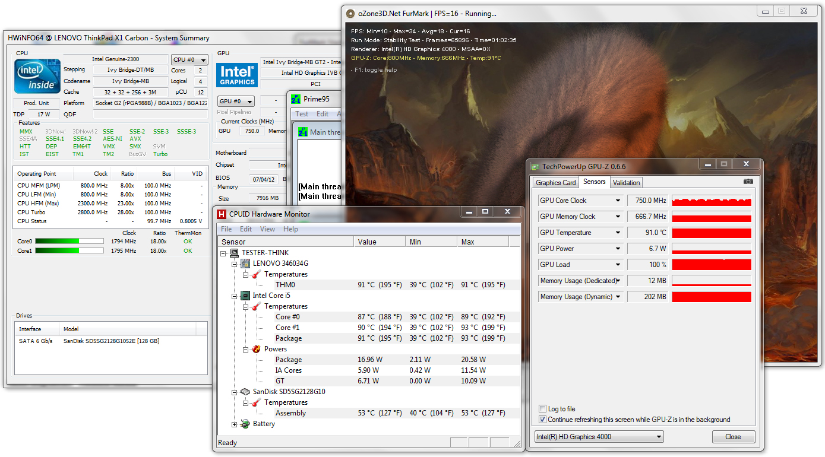Click the Battery icon in Hardware Monitor
The width and height of the screenshot is (825, 457).
(x=245, y=424)
